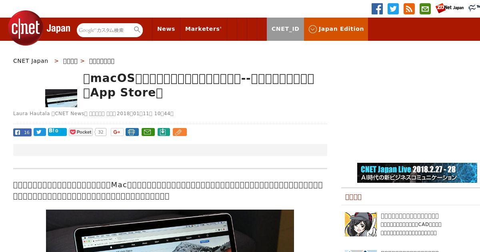Focus the Google custom search field
This screenshot has width=480, height=252.
[x=105, y=30]
